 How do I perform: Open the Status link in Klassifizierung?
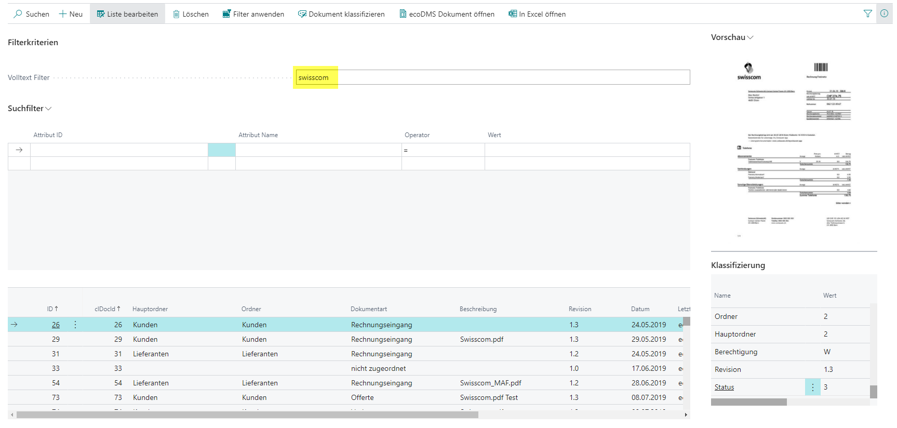click(x=724, y=387)
